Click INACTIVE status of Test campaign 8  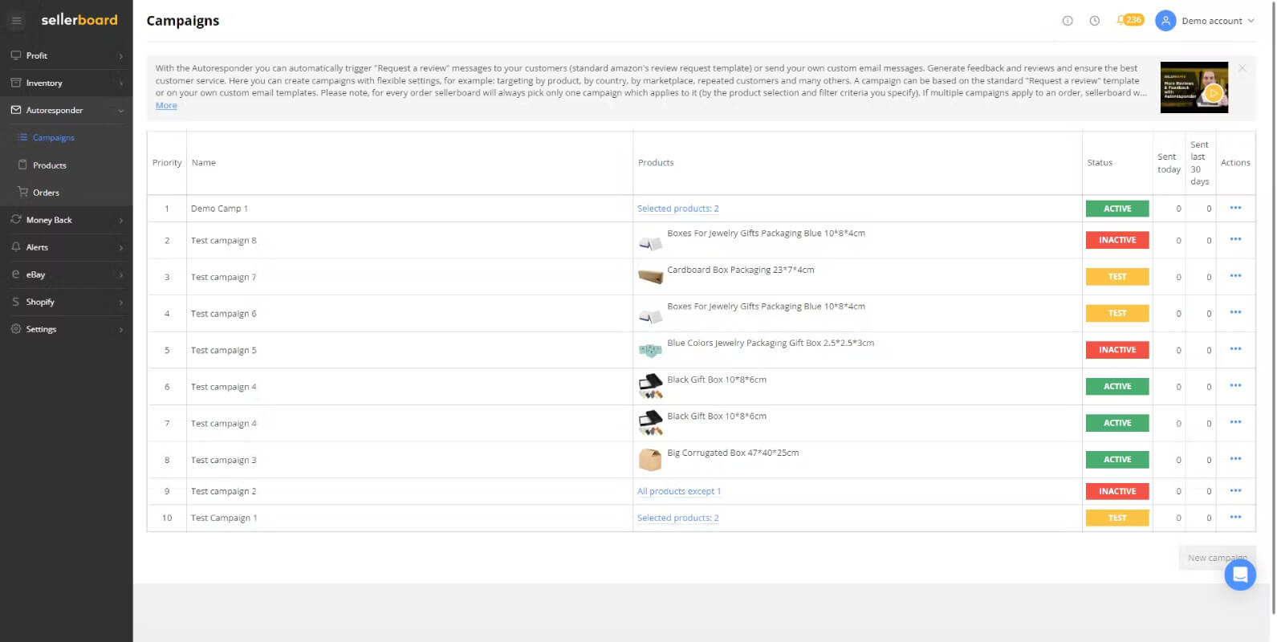tap(1117, 240)
